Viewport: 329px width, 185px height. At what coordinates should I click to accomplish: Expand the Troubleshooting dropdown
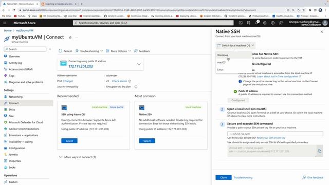(x=89, y=51)
